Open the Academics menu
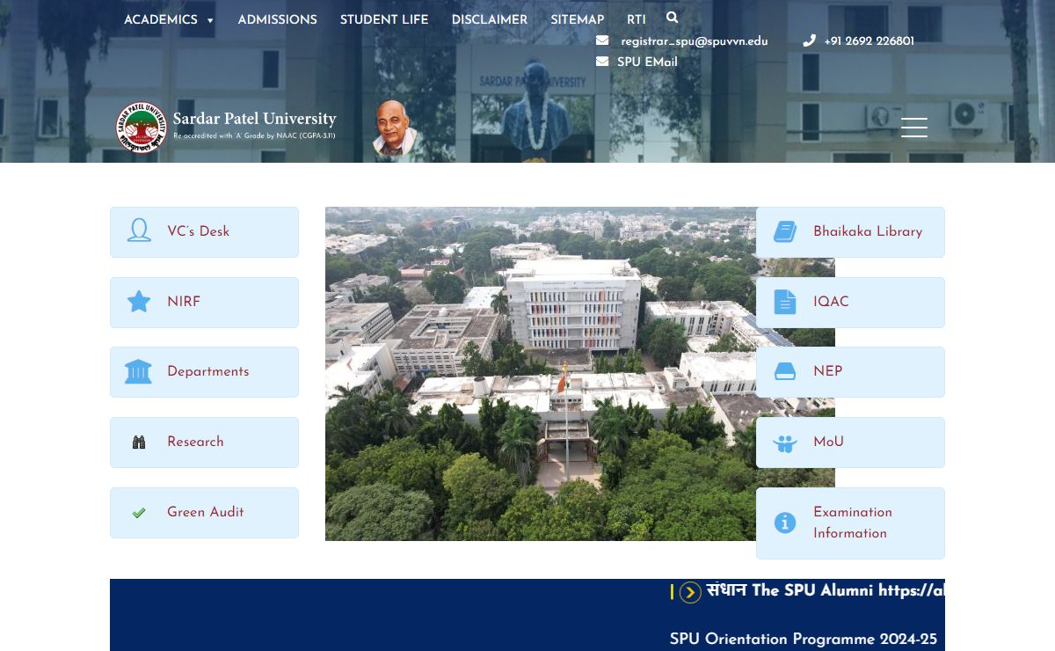 coord(161,19)
